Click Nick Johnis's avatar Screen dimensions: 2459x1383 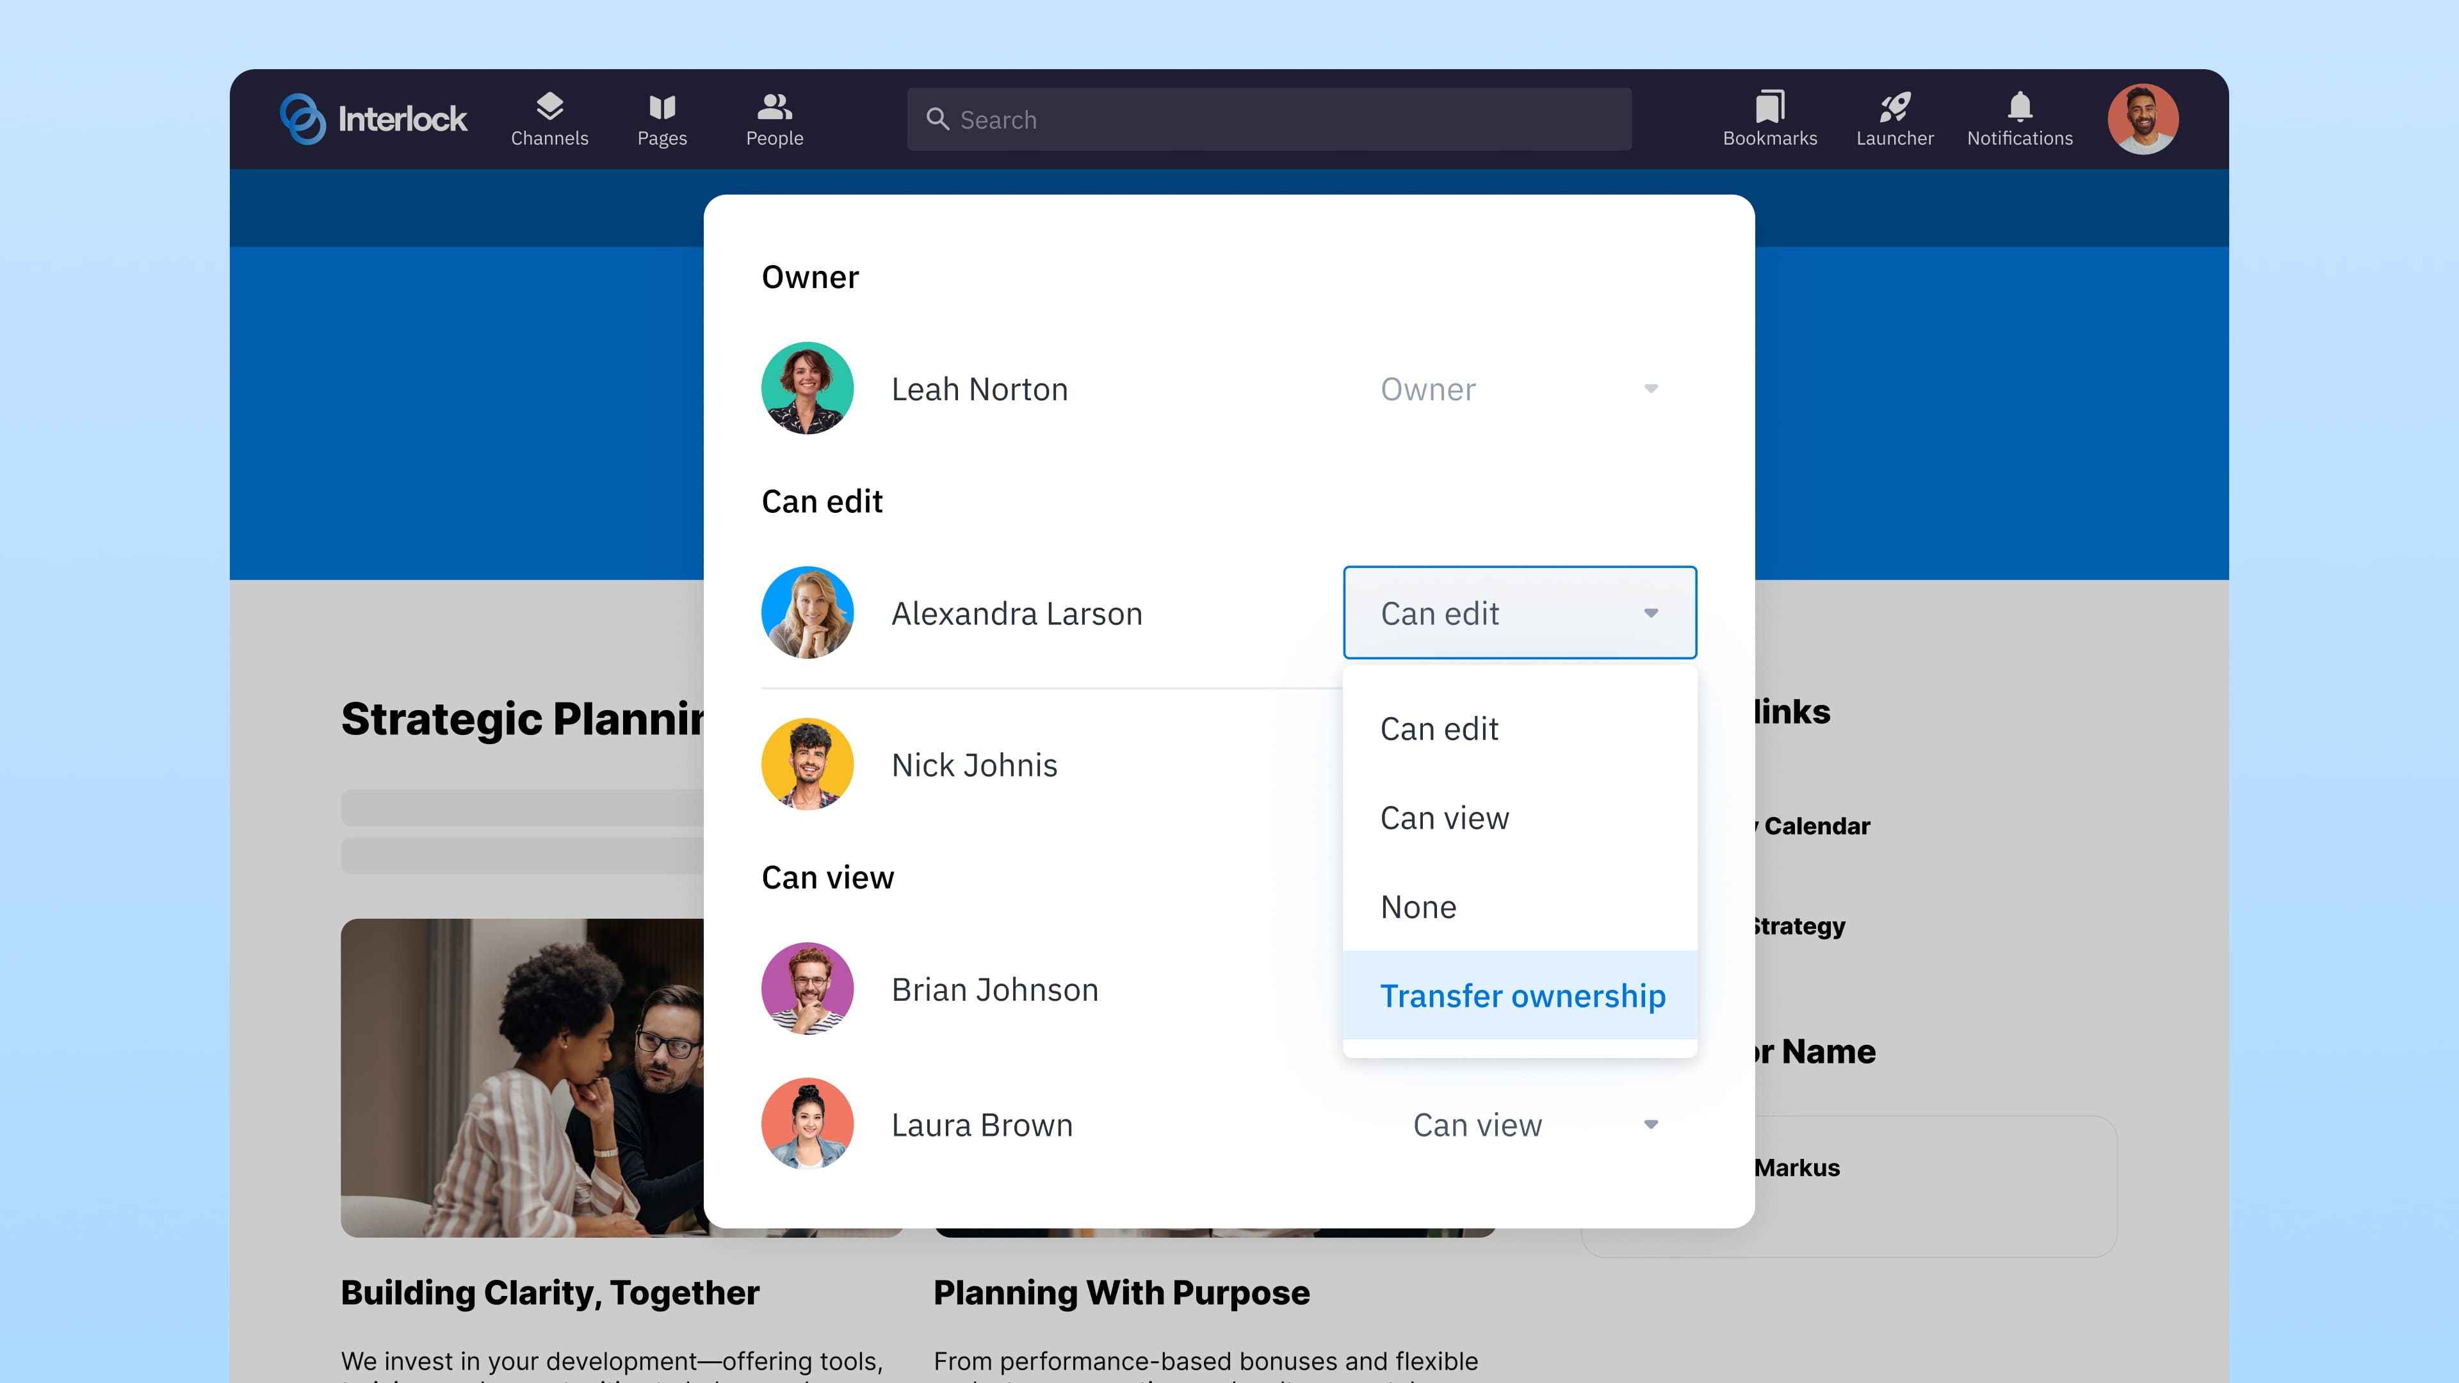[x=807, y=764]
